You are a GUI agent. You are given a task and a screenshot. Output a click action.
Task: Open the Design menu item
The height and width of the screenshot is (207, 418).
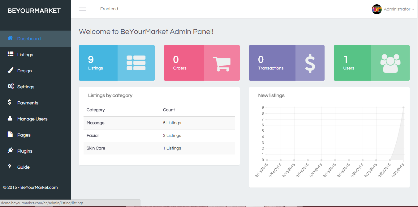pos(36,71)
